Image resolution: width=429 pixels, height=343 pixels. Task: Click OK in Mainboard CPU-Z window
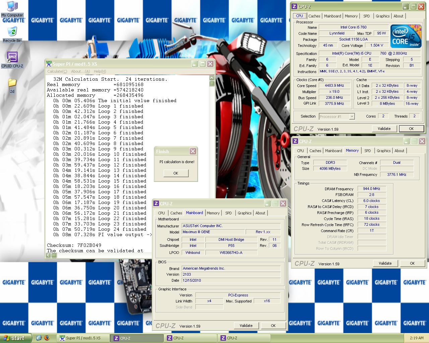273,326
